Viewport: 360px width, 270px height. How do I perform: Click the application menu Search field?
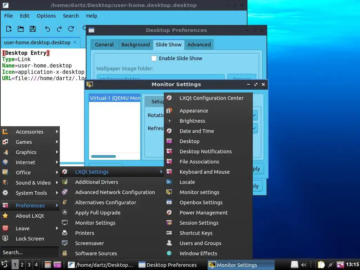tap(30, 252)
